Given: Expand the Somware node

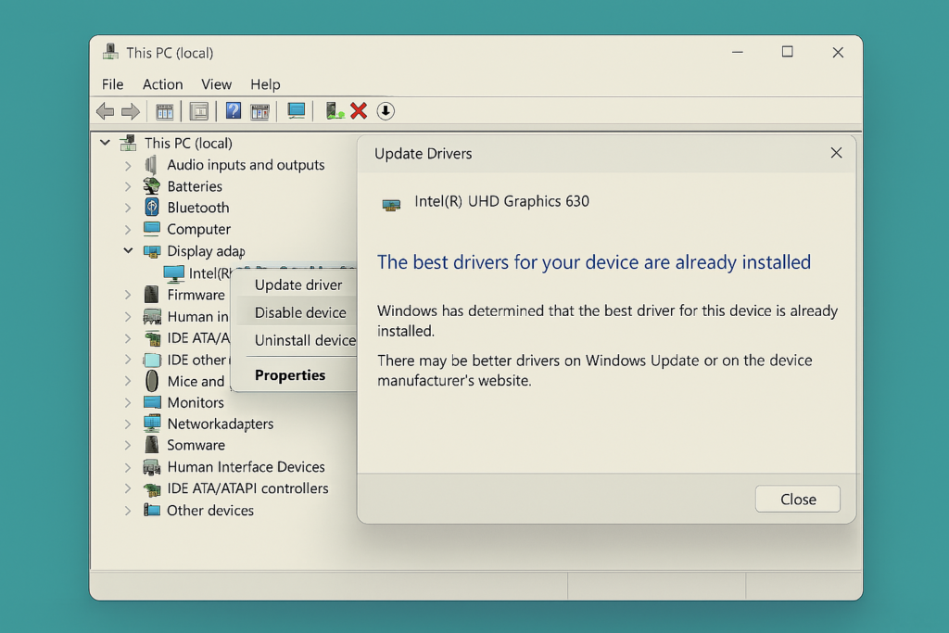Looking at the screenshot, I should click(x=128, y=446).
